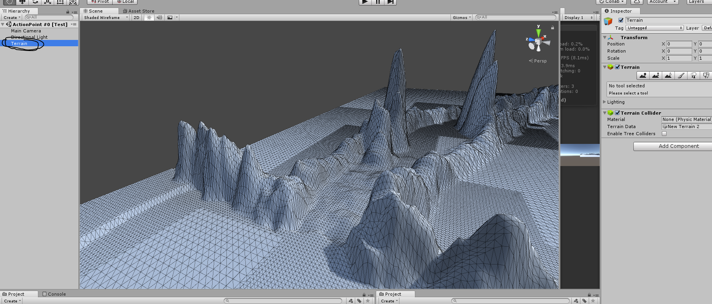Open Hierarchy Create dropdown
712x304 pixels.
11,17
